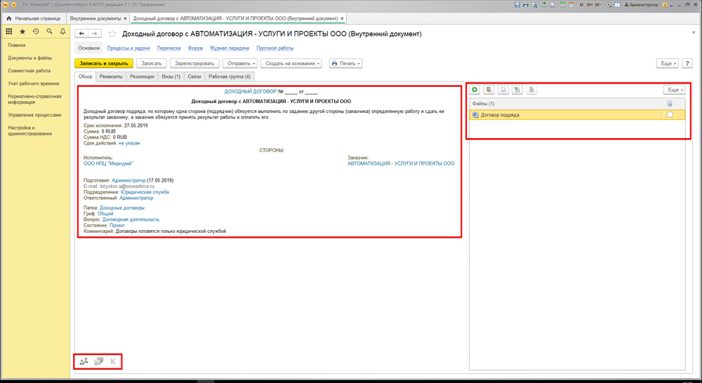The height and width of the screenshot is (383, 702).
Task: Open Документы и файлы section in sidebar
Action: pyautogui.click(x=29, y=58)
